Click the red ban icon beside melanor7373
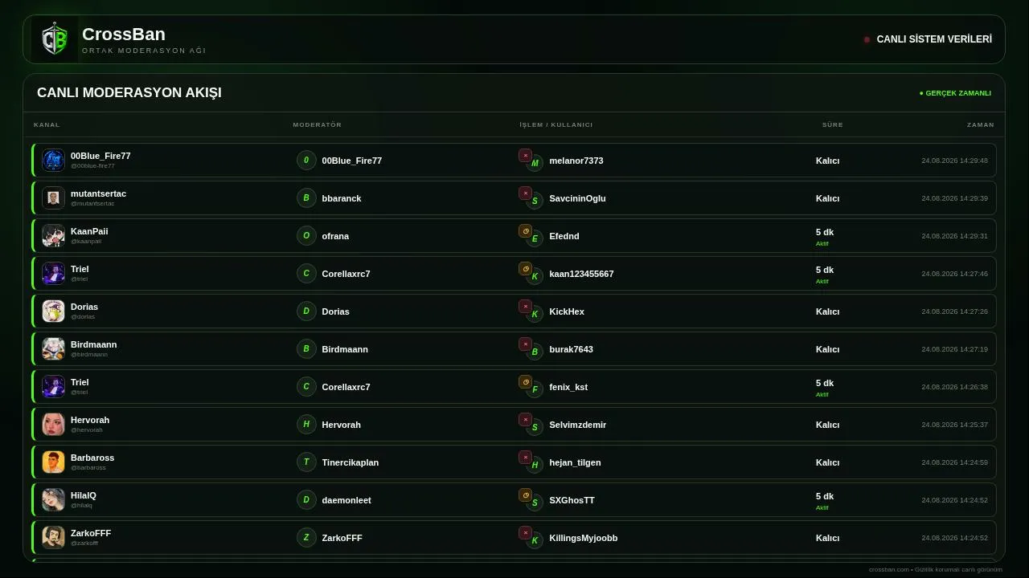 (x=525, y=156)
